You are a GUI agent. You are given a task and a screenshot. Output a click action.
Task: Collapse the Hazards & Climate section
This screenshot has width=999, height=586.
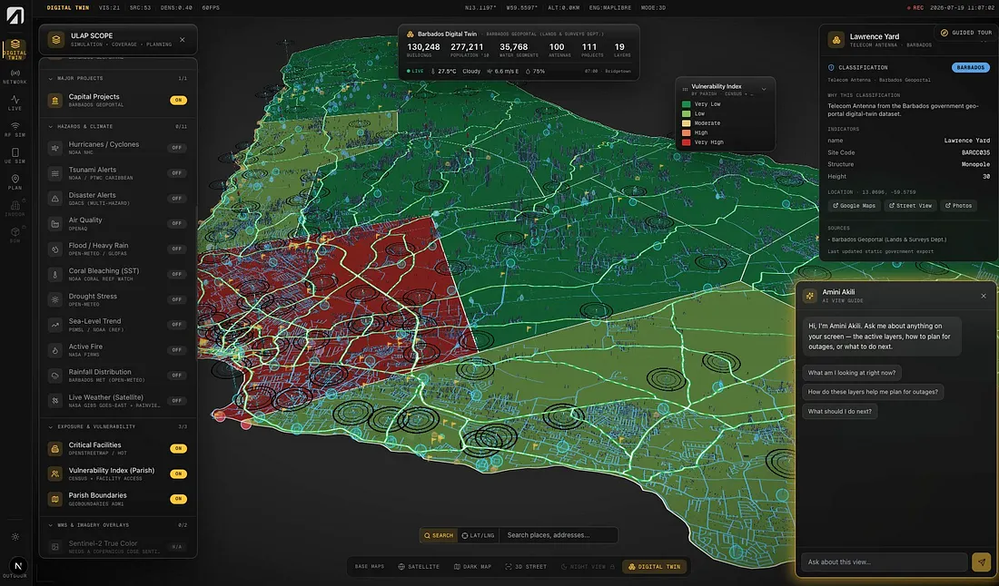pyautogui.click(x=50, y=127)
